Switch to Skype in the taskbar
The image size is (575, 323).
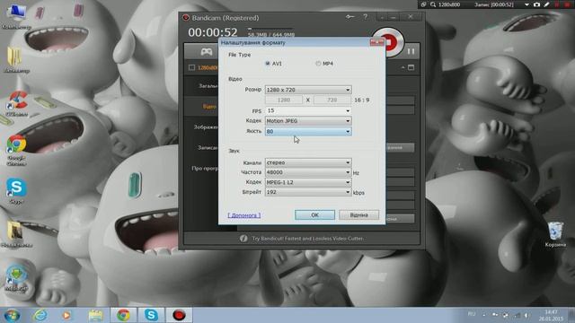[x=151, y=315]
